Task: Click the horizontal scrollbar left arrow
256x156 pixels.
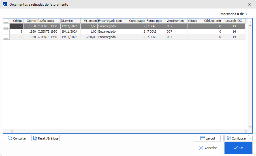Action: 12,131
